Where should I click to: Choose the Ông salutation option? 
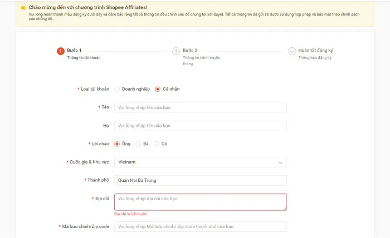coord(117,144)
